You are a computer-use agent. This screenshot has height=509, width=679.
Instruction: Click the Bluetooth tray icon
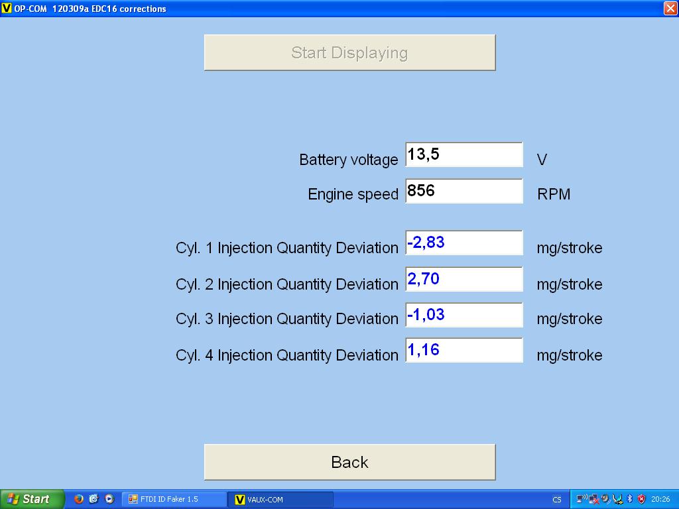click(x=630, y=499)
